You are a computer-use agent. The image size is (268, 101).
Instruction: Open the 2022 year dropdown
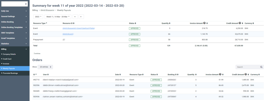click(x=38, y=17)
